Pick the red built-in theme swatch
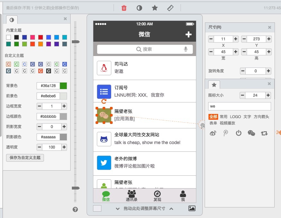281x218 pixels. tap(40, 37)
